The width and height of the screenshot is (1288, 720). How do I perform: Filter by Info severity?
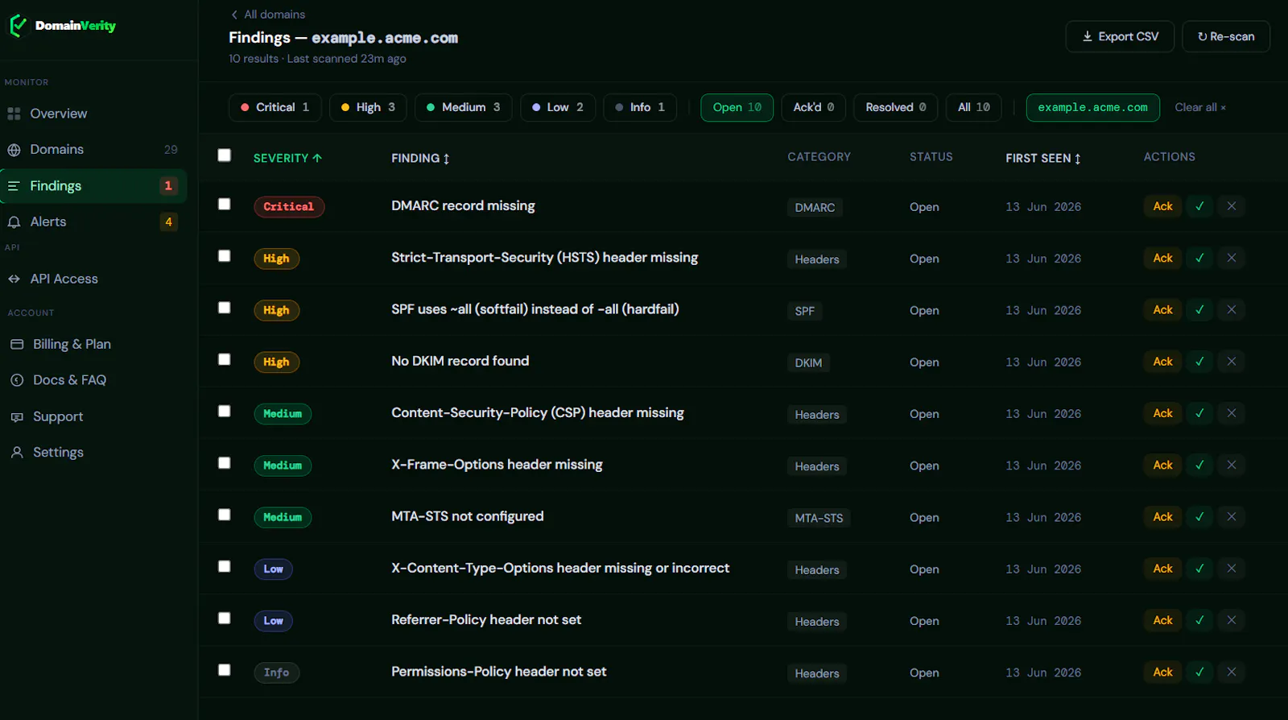point(640,108)
